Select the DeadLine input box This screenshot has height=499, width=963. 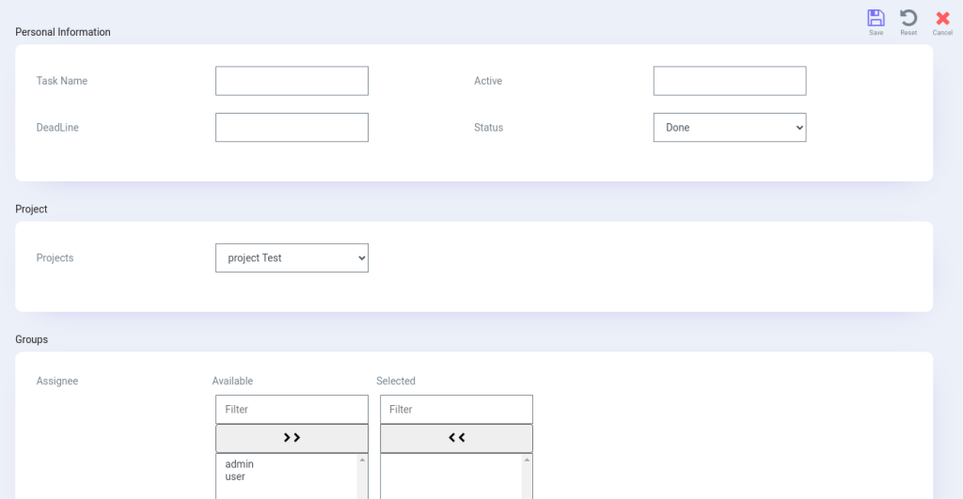pyautogui.click(x=292, y=128)
